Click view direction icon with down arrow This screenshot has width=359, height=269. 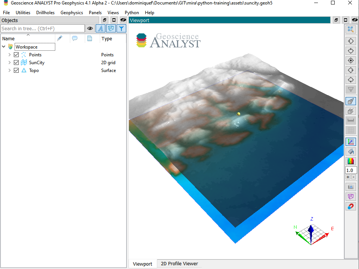(x=350, y=79)
